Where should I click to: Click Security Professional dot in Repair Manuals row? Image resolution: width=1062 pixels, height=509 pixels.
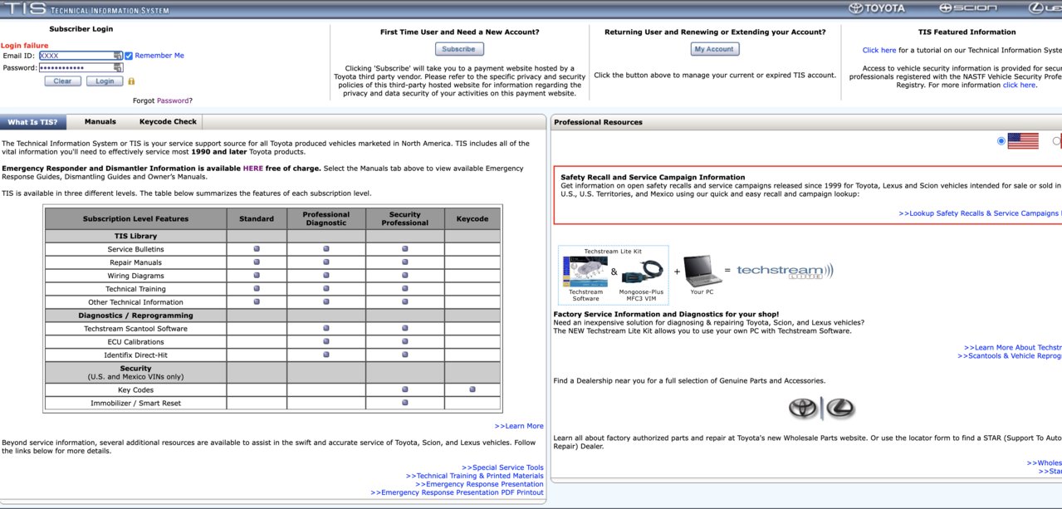click(404, 262)
